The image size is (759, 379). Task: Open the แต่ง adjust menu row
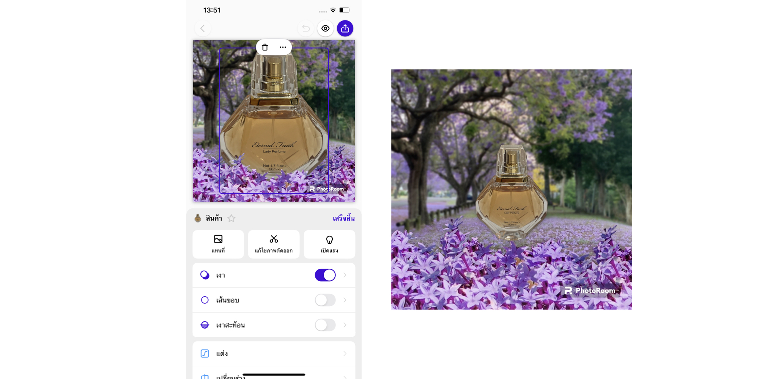[274, 354]
